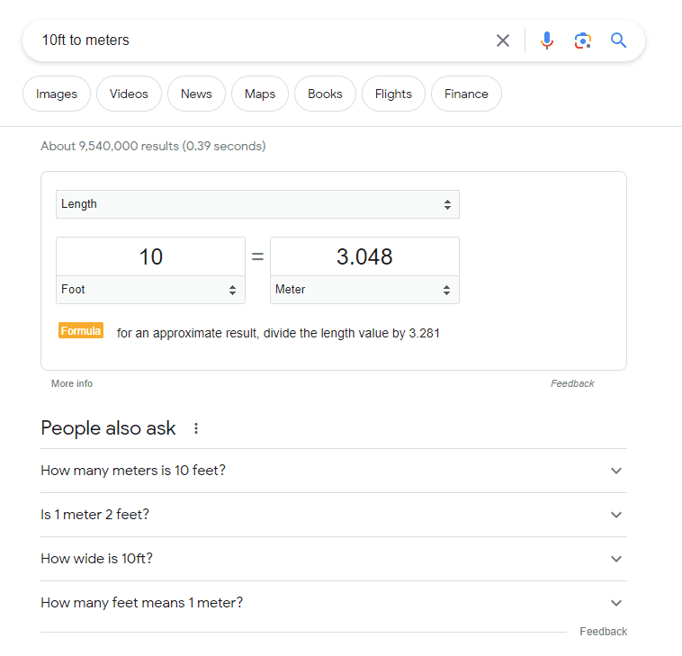Open People also ask options menu

pos(196,428)
